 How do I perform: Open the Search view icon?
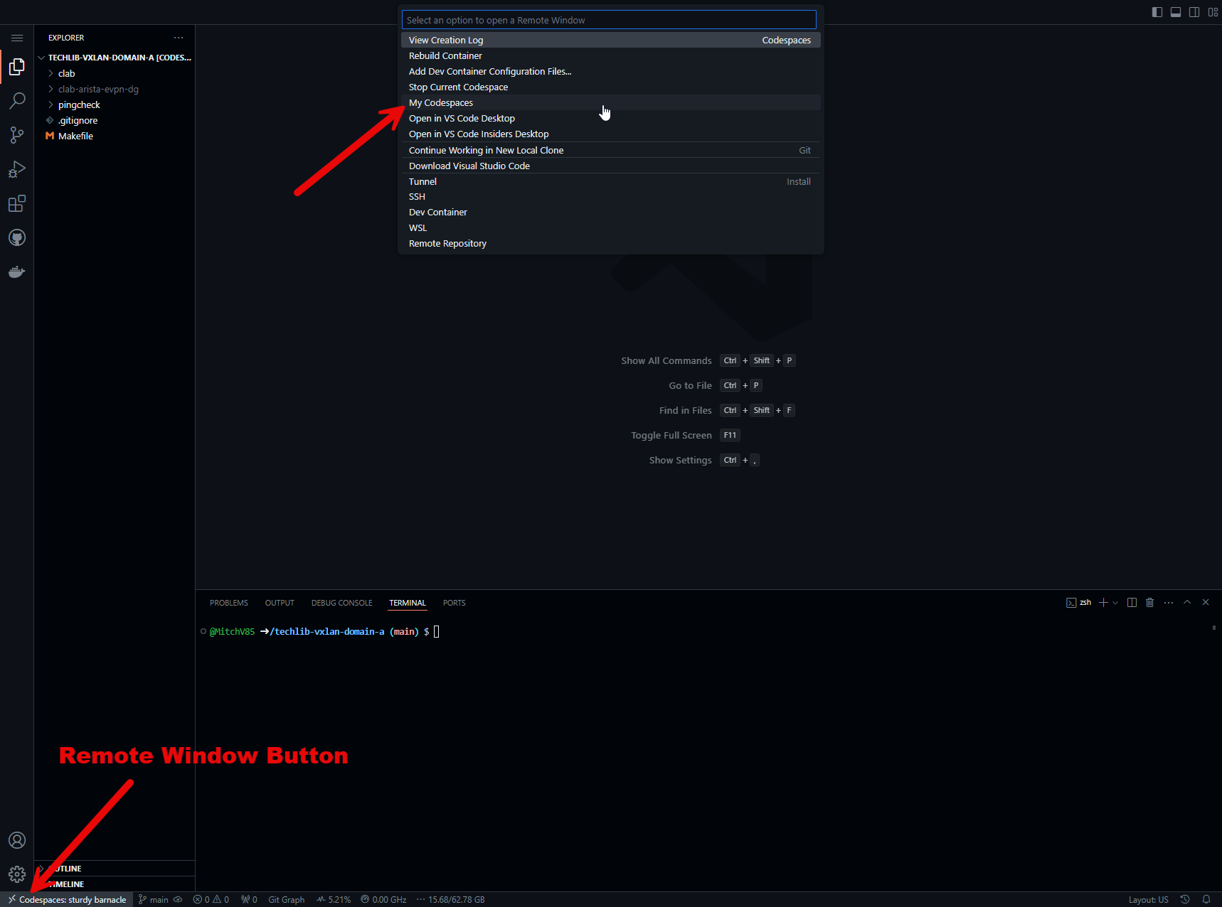pyautogui.click(x=17, y=101)
